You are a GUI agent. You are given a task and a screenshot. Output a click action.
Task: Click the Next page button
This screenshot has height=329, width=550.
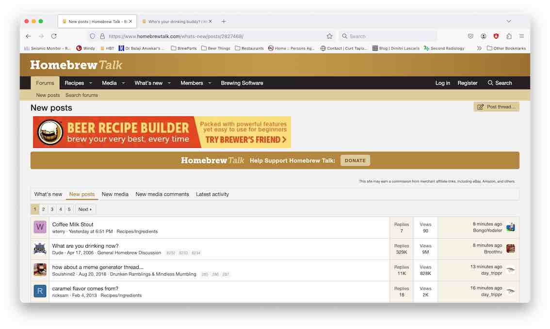click(85, 209)
